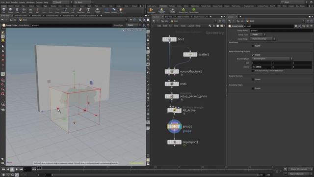This screenshot has width=314, height=177.
Task: Click the network editor wrench icon
Action: (210, 26)
